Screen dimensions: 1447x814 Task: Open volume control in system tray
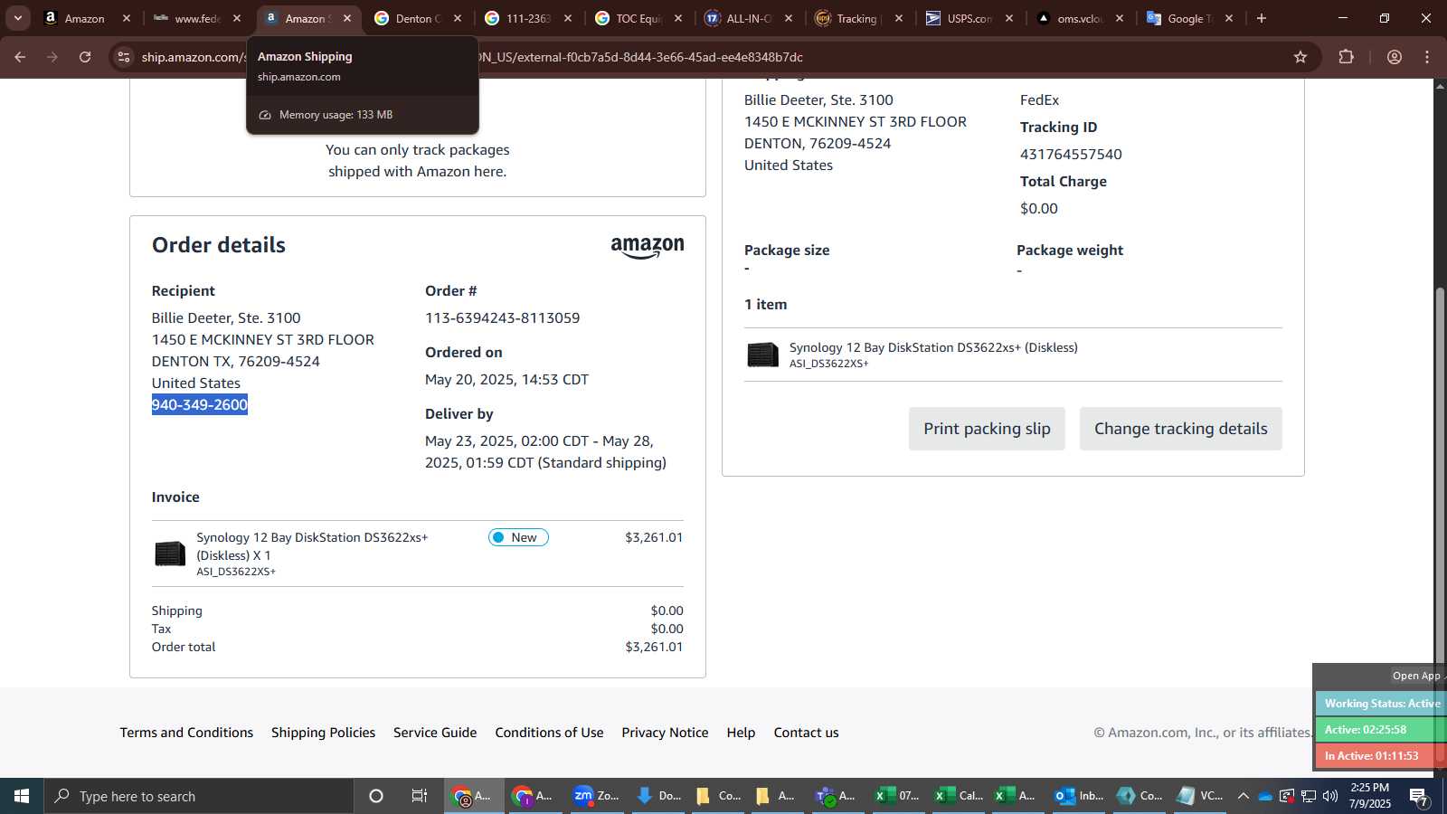click(1330, 796)
